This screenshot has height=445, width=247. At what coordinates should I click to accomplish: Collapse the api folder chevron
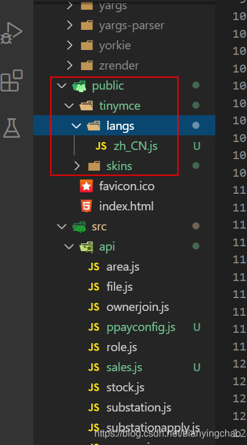click(69, 247)
